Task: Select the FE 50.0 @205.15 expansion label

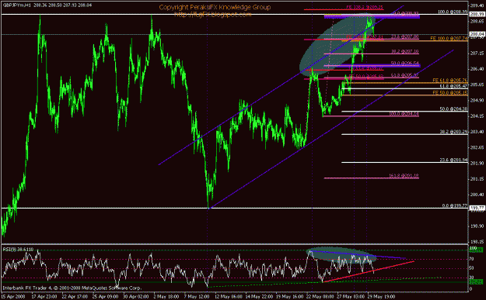Action: (450, 93)
